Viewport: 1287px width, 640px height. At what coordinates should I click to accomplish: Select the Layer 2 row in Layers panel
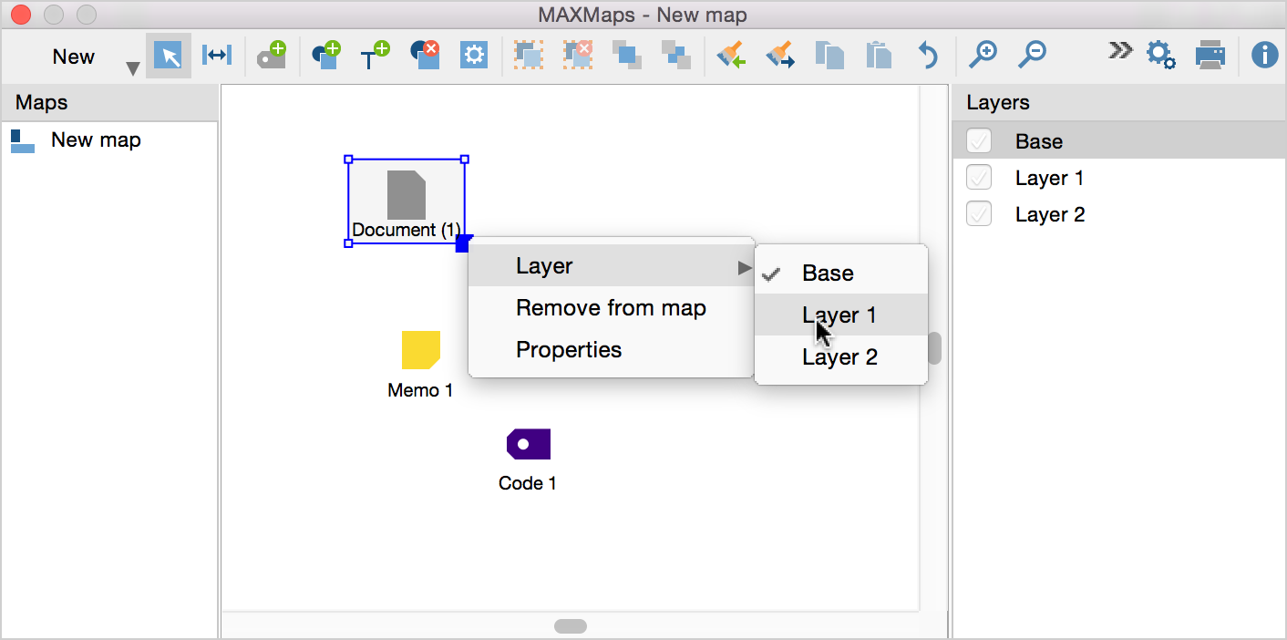pos(1119,214)
